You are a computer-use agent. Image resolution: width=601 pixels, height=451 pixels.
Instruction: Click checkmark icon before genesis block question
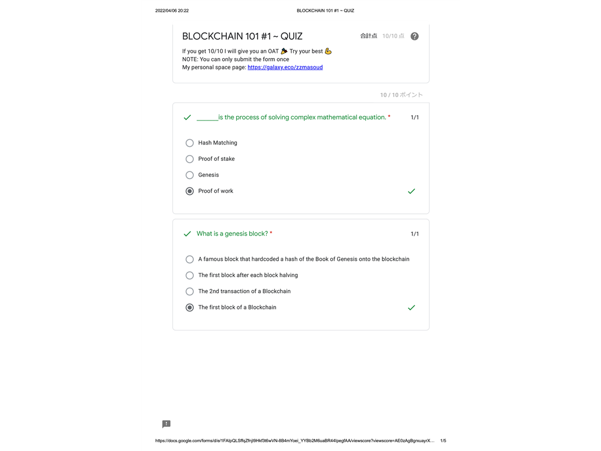pyautogui.click(x=187, y=234)
